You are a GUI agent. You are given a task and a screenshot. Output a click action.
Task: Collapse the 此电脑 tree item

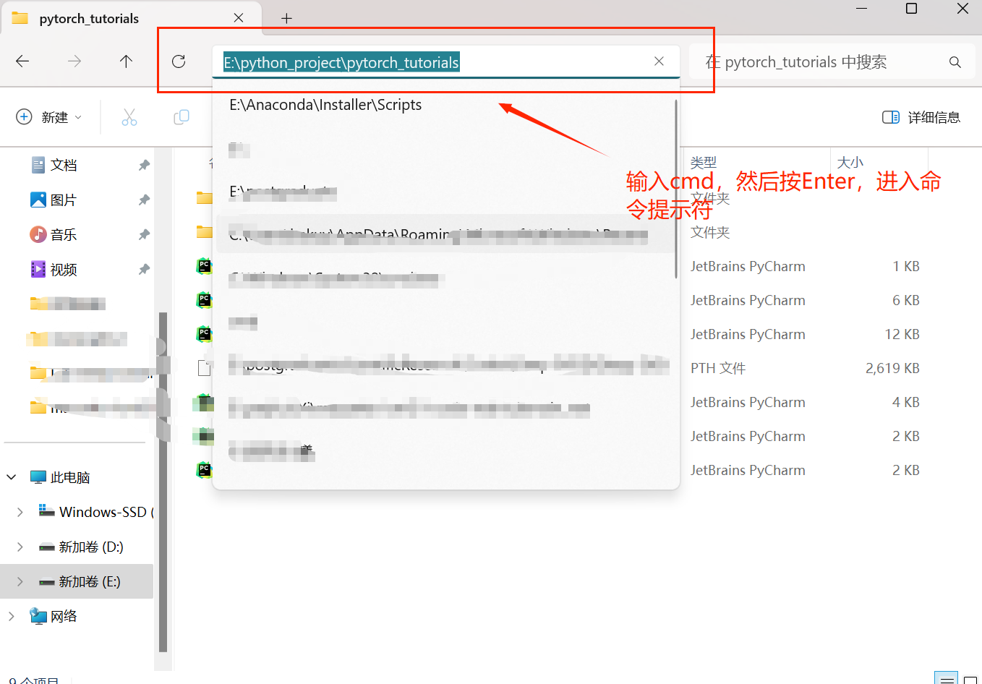click(12, 476)
